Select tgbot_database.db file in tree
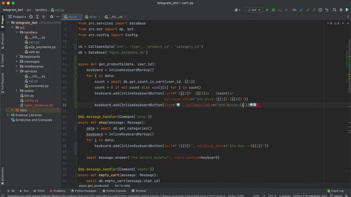351x197 pixels. tap(37, 106)
